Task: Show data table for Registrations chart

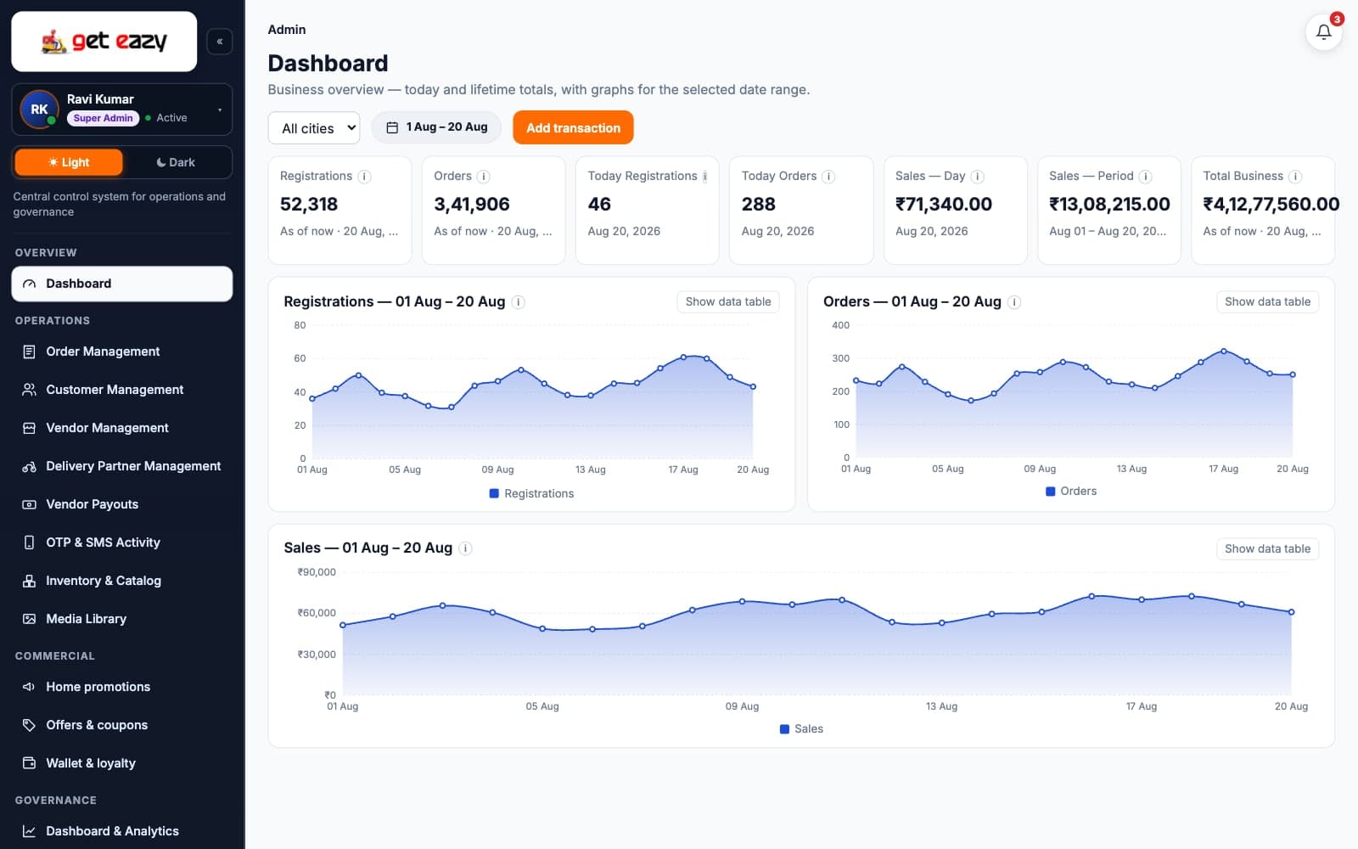Action: pos(728,301)
